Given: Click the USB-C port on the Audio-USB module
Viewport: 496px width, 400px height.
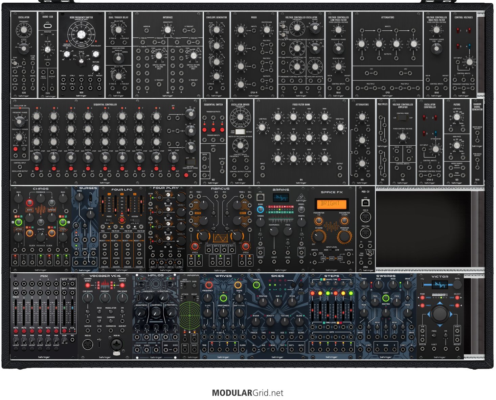Looking at the screenshot, I should 47,26.
